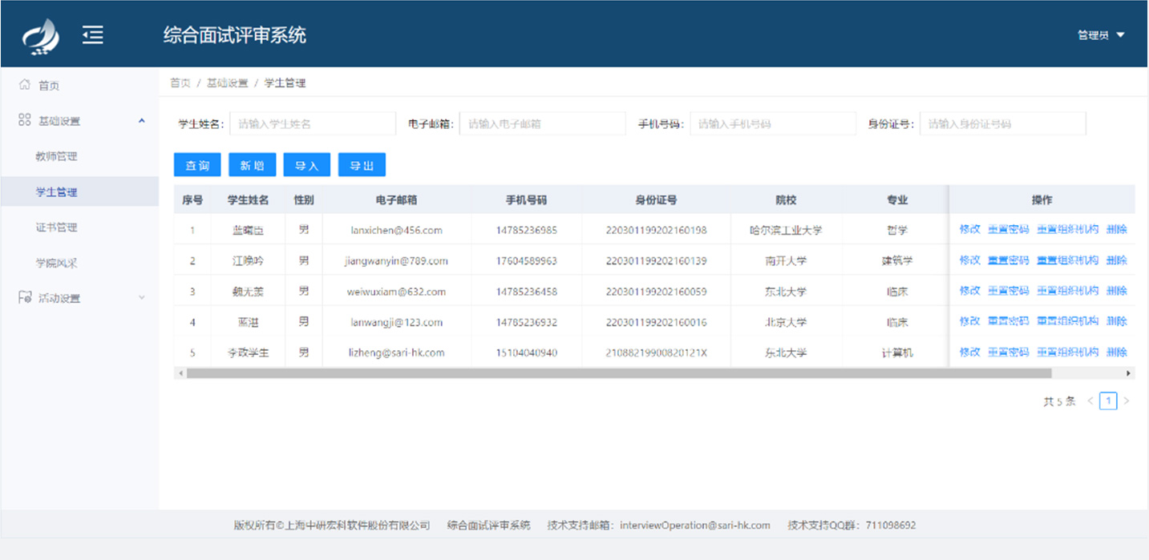Click the 学生姓名 column header
Image resolution: width=1149 pixels, height=560 pixels.
click(x=248, y=199)
